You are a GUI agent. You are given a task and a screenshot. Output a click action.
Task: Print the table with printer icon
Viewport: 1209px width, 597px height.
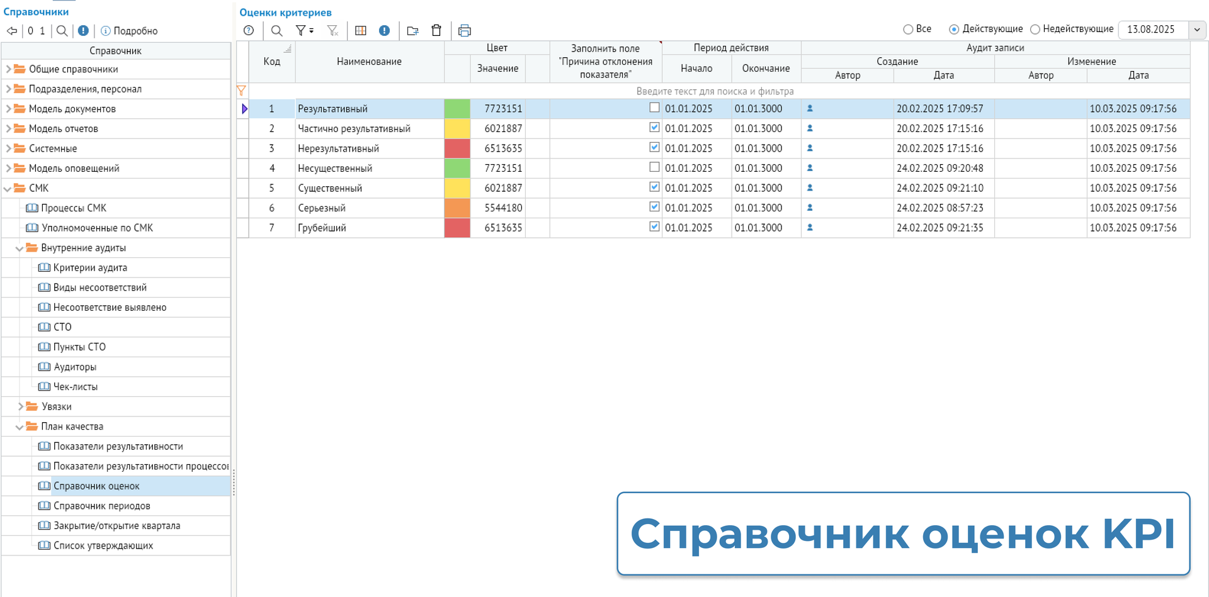click(465, 30)
